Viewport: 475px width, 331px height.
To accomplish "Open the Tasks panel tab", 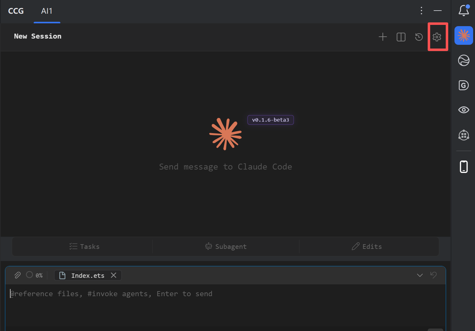I will pyautogui.click(x=84, y=247).
